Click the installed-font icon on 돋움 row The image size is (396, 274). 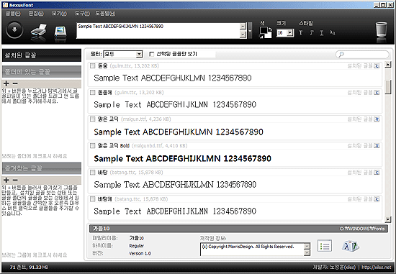[x=377, y=66]
